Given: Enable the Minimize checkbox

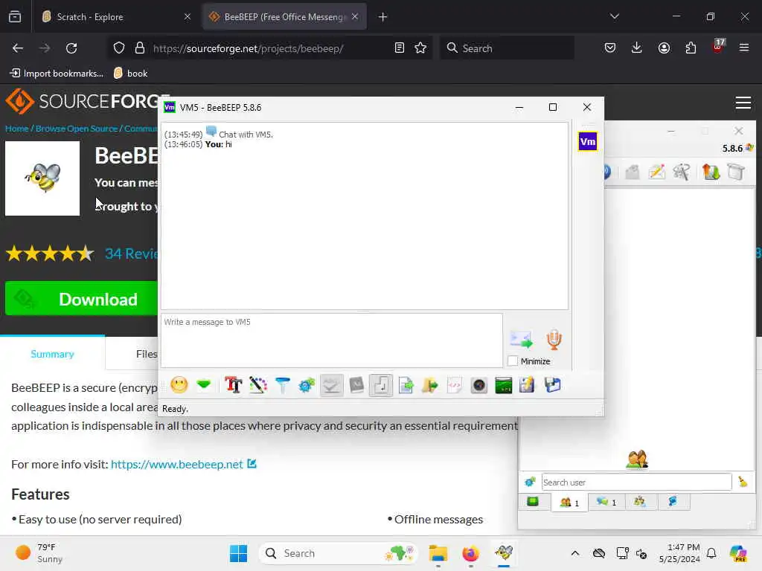Looking at the screenshot, I should (513, 361).
